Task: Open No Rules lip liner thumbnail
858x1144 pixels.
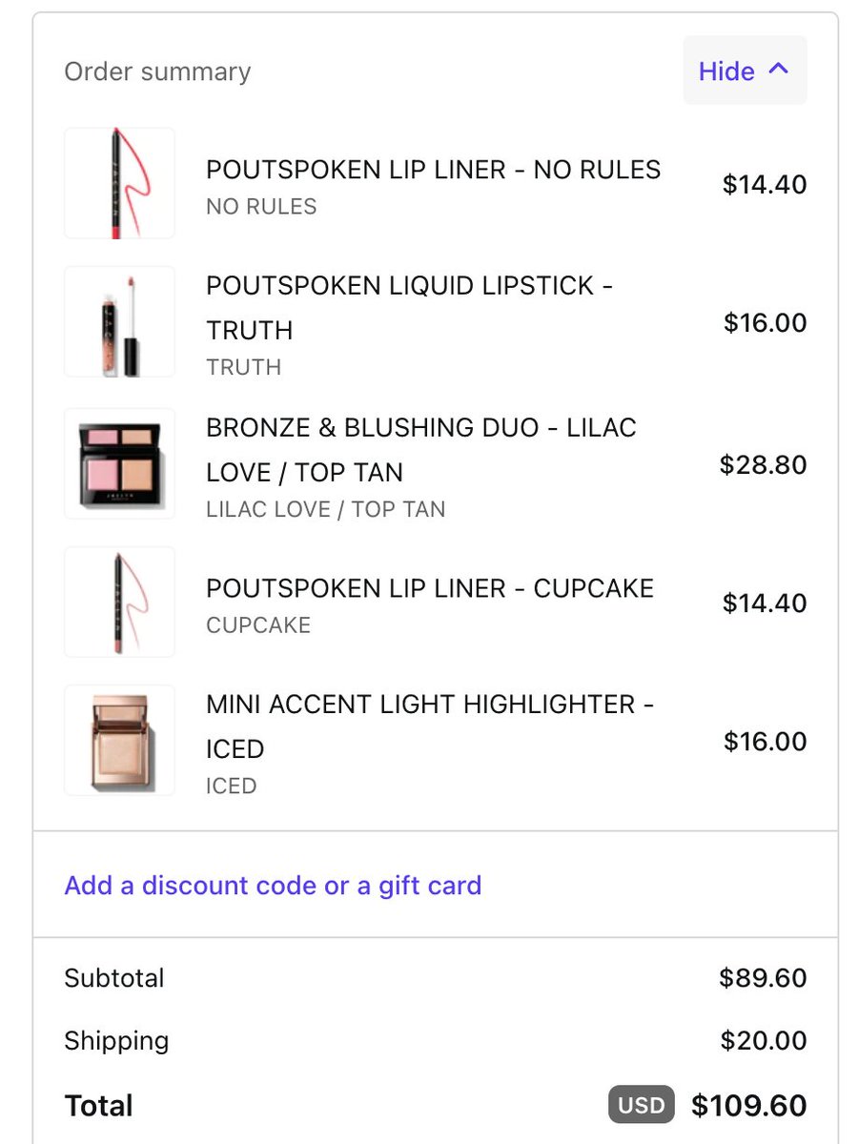Action: [119, 183]
